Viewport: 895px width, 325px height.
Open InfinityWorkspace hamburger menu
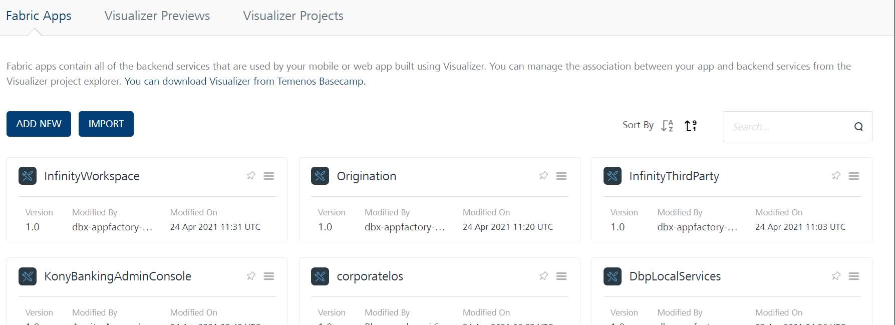click(x=269, y=176)
